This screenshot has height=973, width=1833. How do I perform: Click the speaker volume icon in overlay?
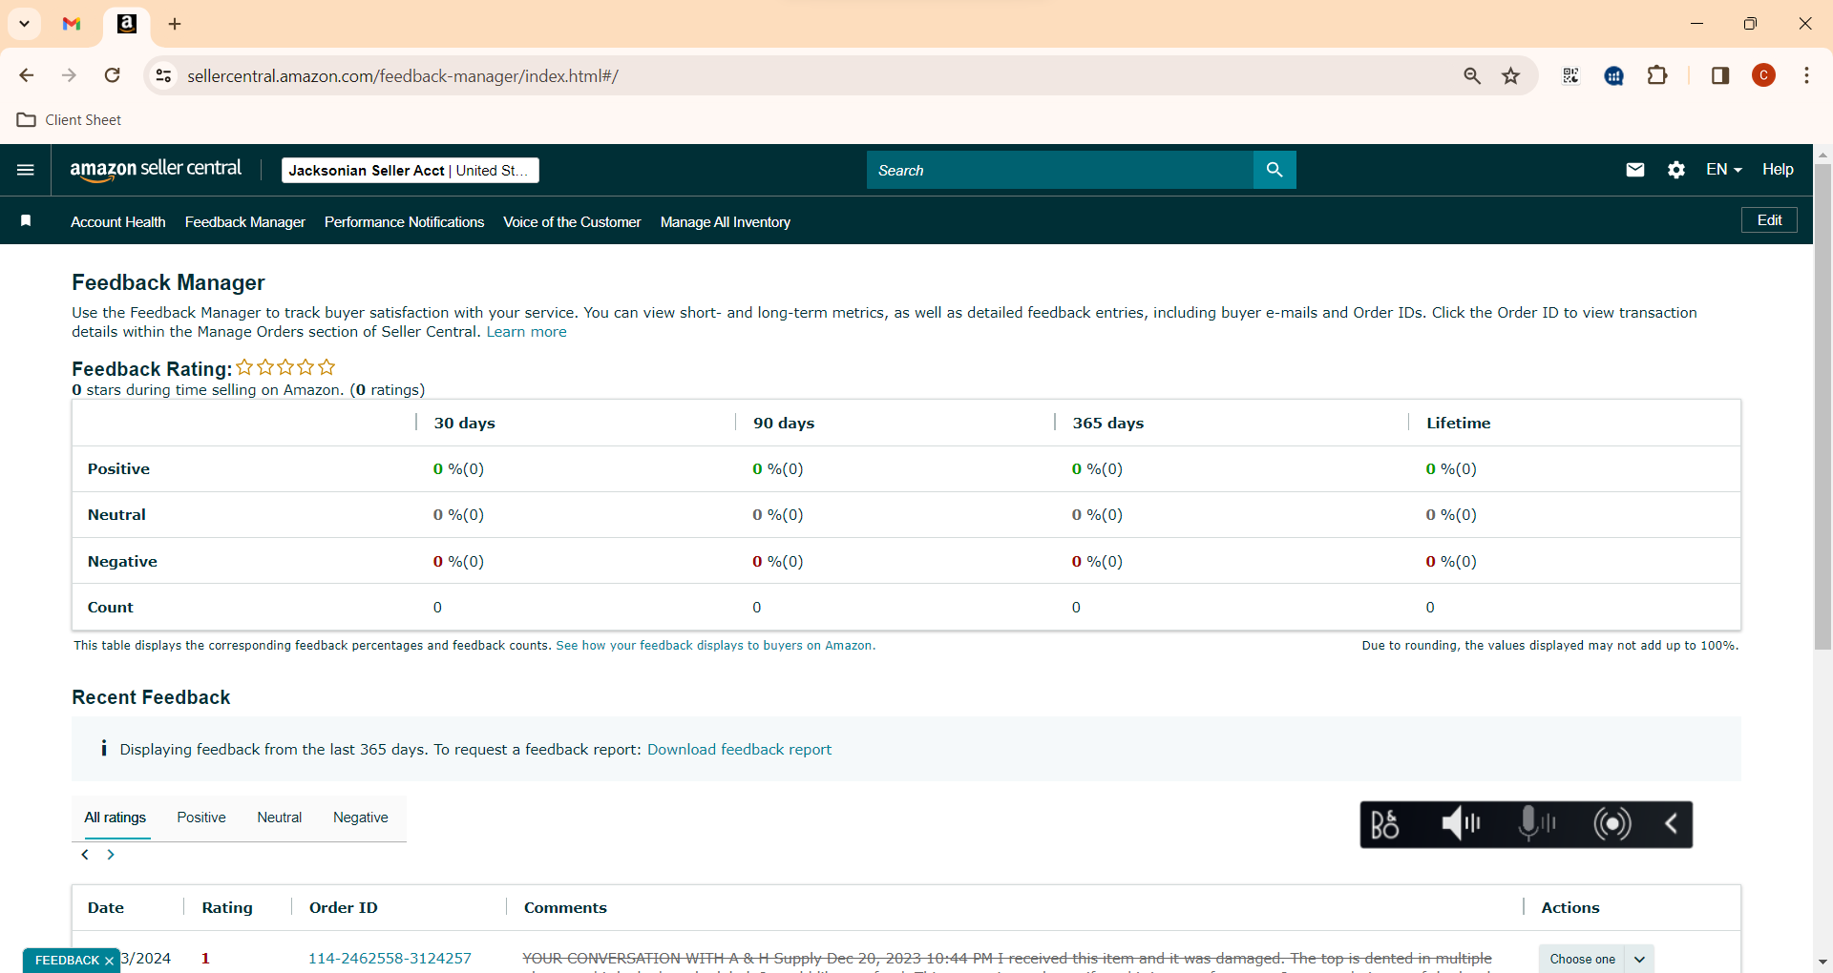click(x=1461, y=824)
